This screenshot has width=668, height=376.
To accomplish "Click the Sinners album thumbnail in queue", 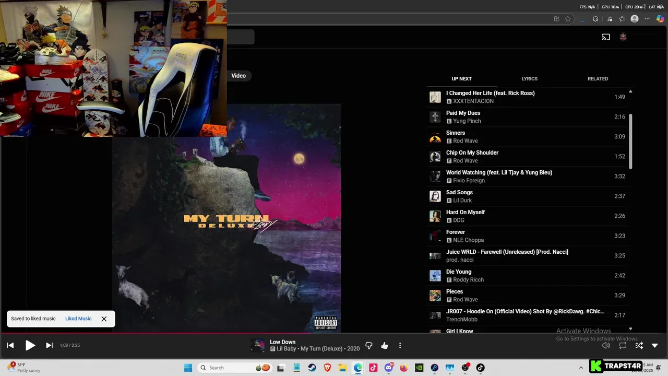I will click(x=435, y=137).
